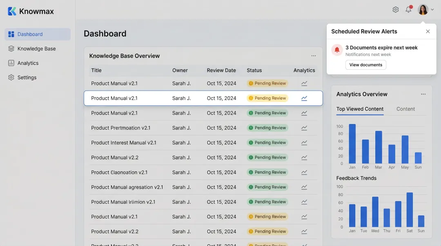
Task: Select the Product Manual agresation v2.1 title
Action: [127, 187]
